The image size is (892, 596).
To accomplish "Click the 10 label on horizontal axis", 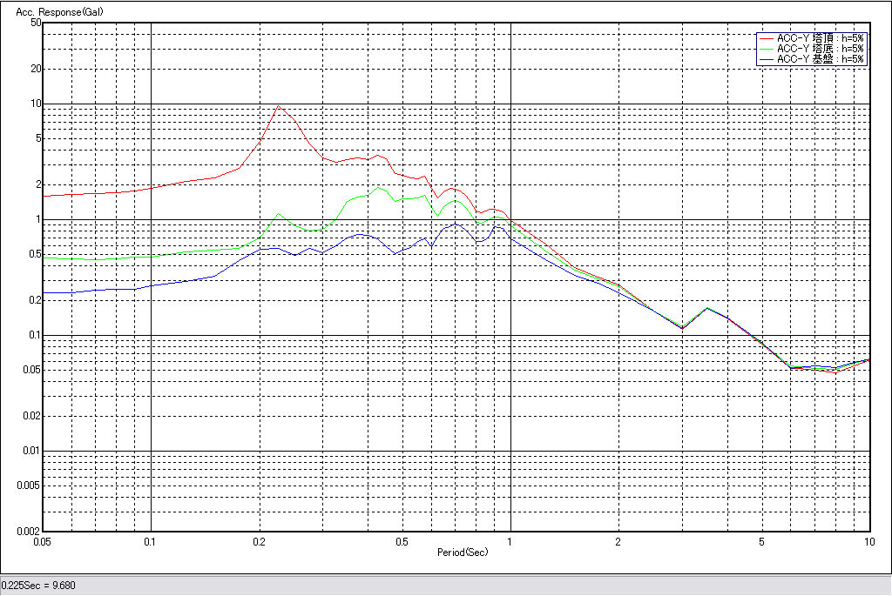I will pos(868,541).
